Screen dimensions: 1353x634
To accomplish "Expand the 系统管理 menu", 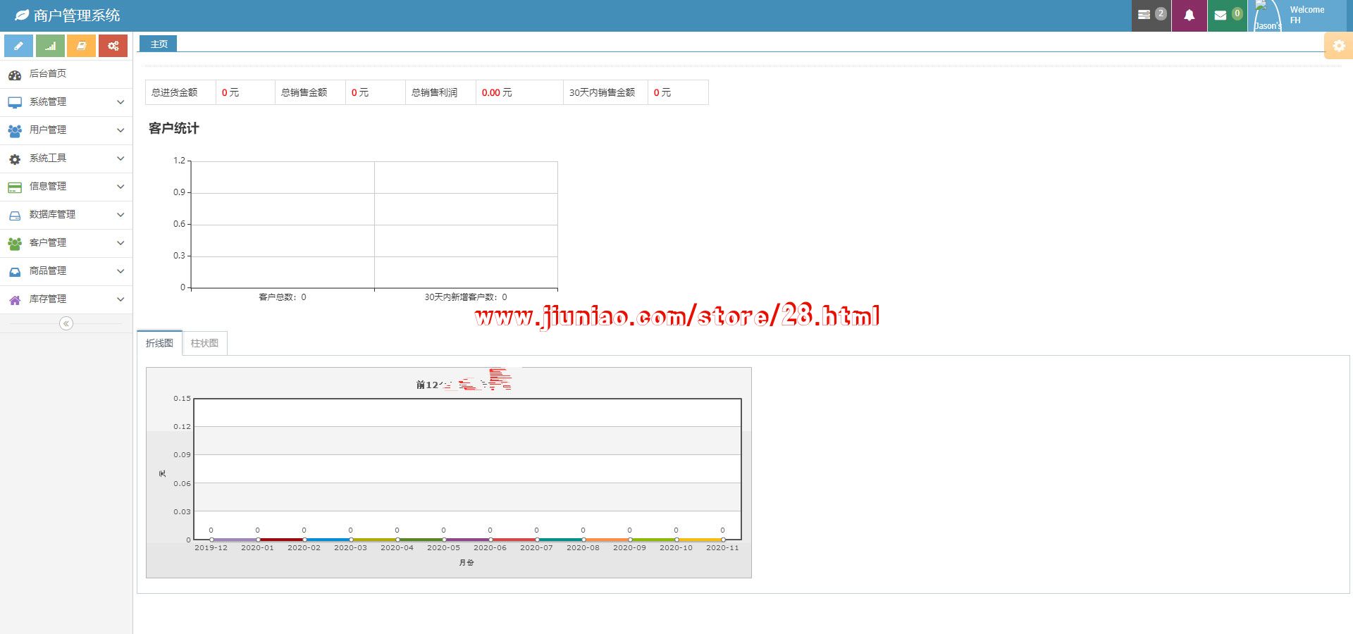I will 66,102.
